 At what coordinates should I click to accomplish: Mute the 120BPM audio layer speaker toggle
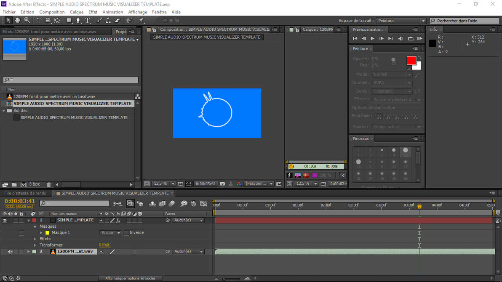pyautogui.click(x=10, y=251)
